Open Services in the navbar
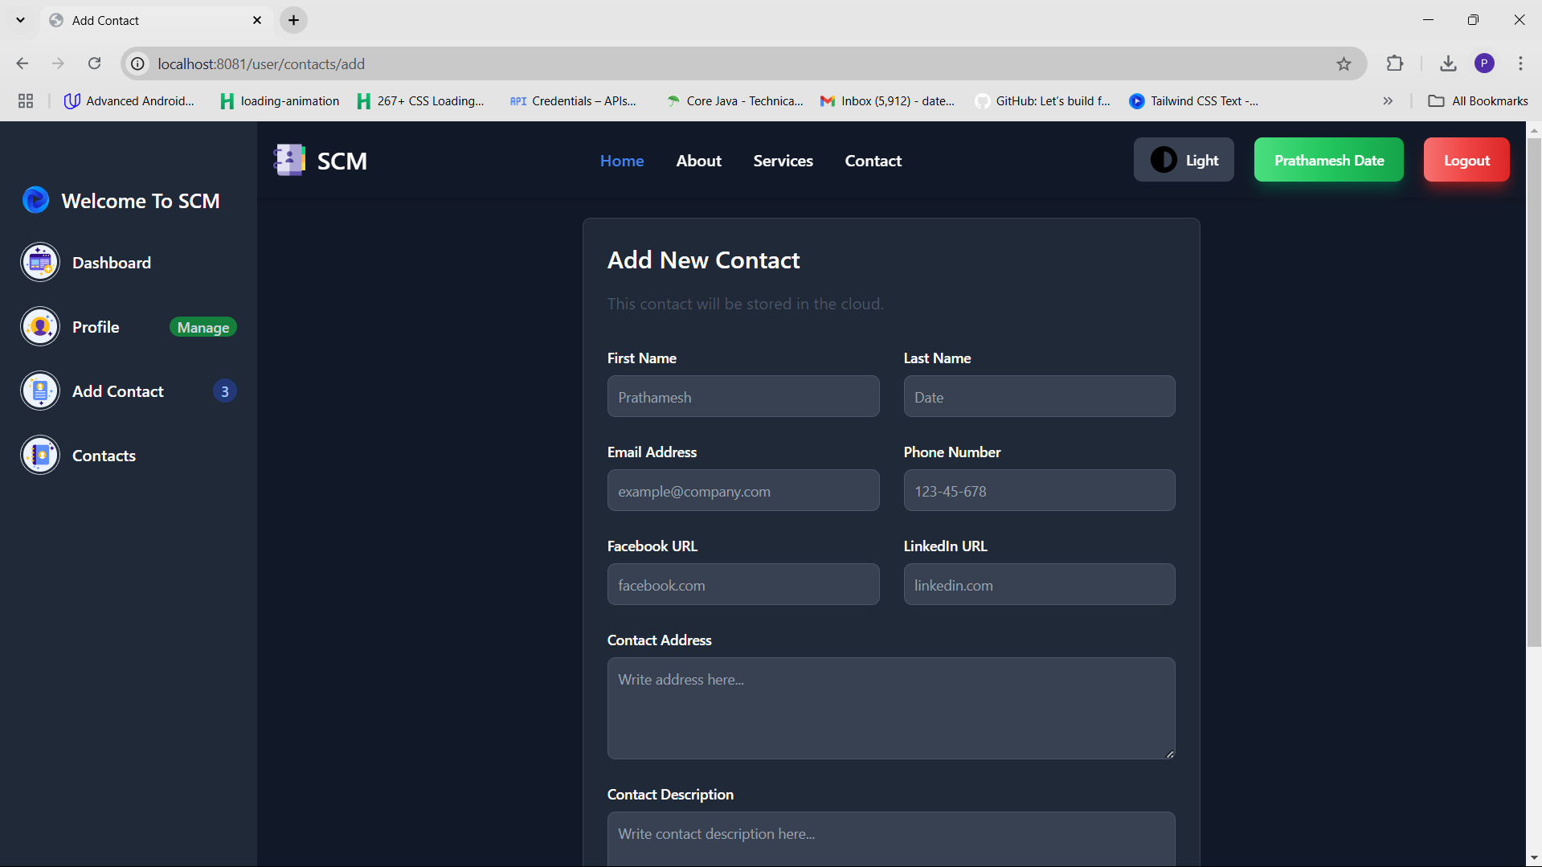The image size is (1542, 867). point(783,161)
